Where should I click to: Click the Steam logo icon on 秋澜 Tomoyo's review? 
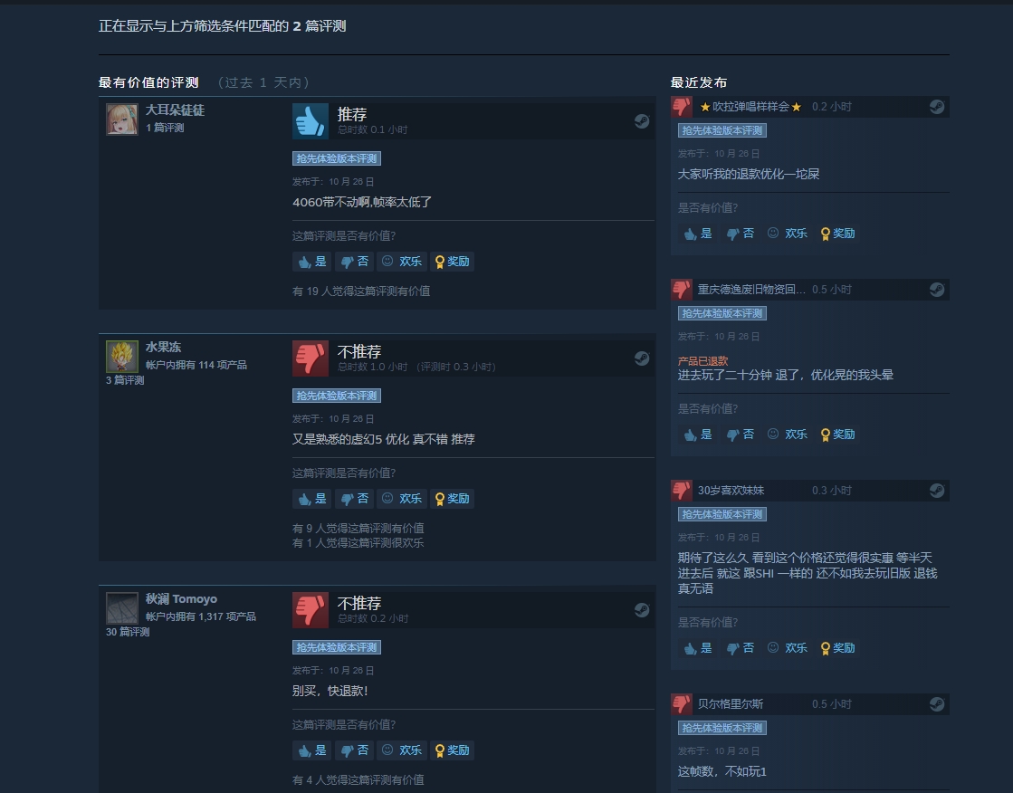[x=642, y=609]
